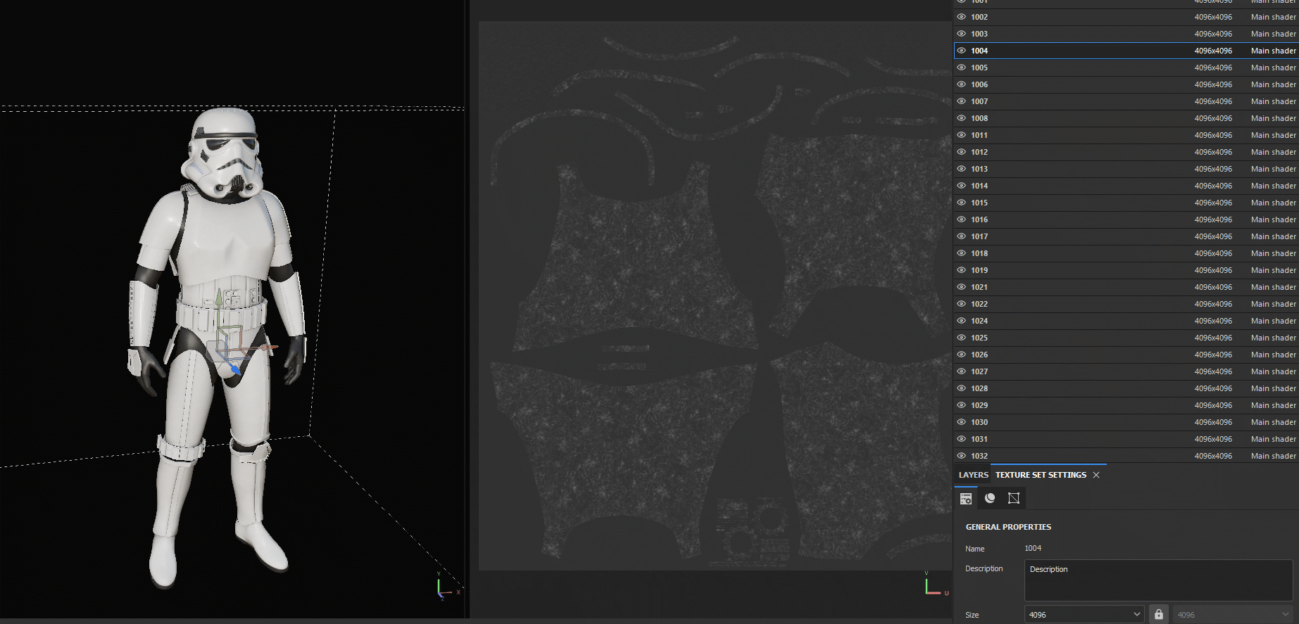Toggle visibility of texture set 1024
The image size is (1299, 624).
click(x=961, y=321)
